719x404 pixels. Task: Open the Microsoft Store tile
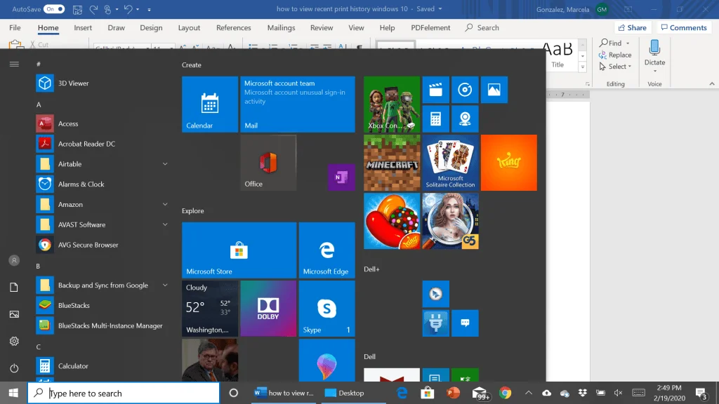click(x=239, y=250)
